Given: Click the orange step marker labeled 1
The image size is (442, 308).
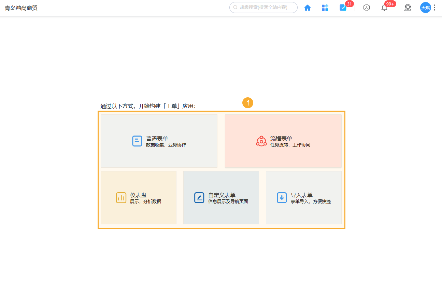Looking at the screenshot, I should [248, 103].
